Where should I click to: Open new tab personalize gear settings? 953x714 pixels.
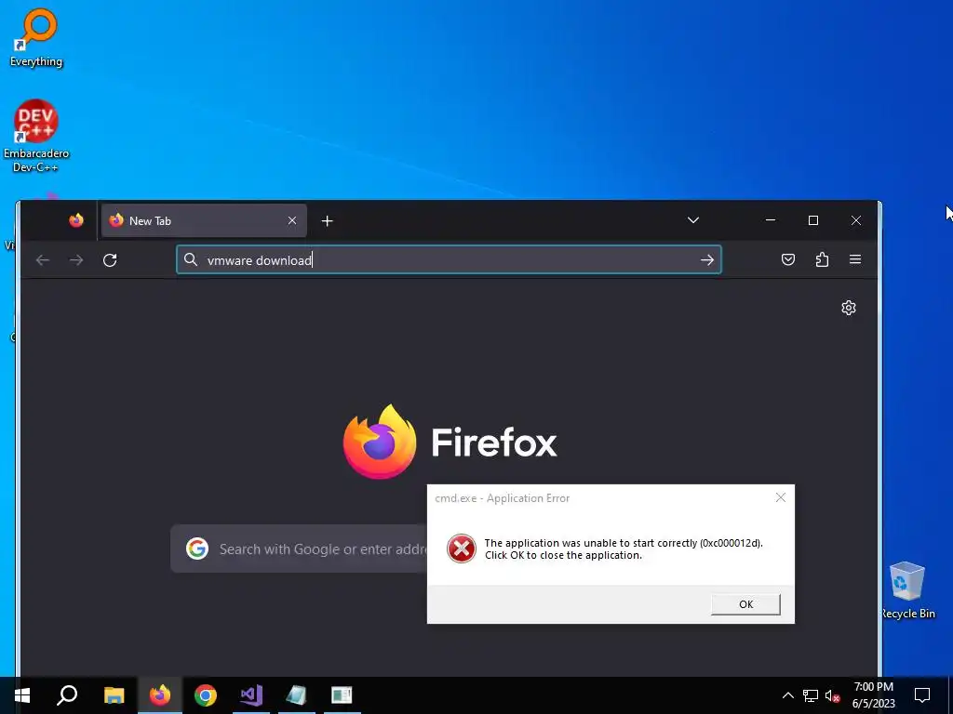(849, 308)
